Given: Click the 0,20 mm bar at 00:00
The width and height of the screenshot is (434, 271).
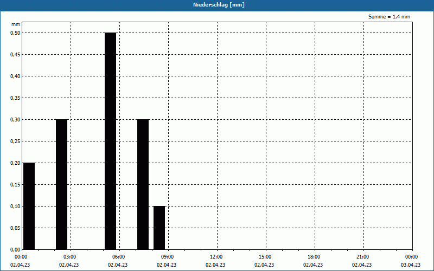Looking at the screenshot, I should pos(29,207).
